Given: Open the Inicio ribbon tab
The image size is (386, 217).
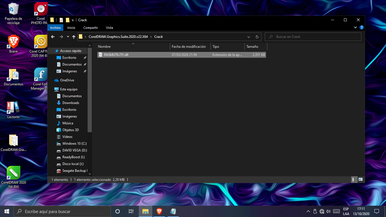Looking at the screenshot, I should tap(71, 28).
